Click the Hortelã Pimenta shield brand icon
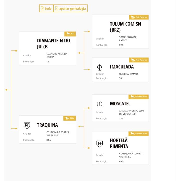The image size is (176, 181). click(x=100, y=144)
